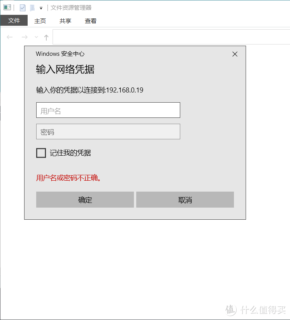Focus the 用户名 input field
The height and width of the screenshot is (320, 290).
[108, 110]
